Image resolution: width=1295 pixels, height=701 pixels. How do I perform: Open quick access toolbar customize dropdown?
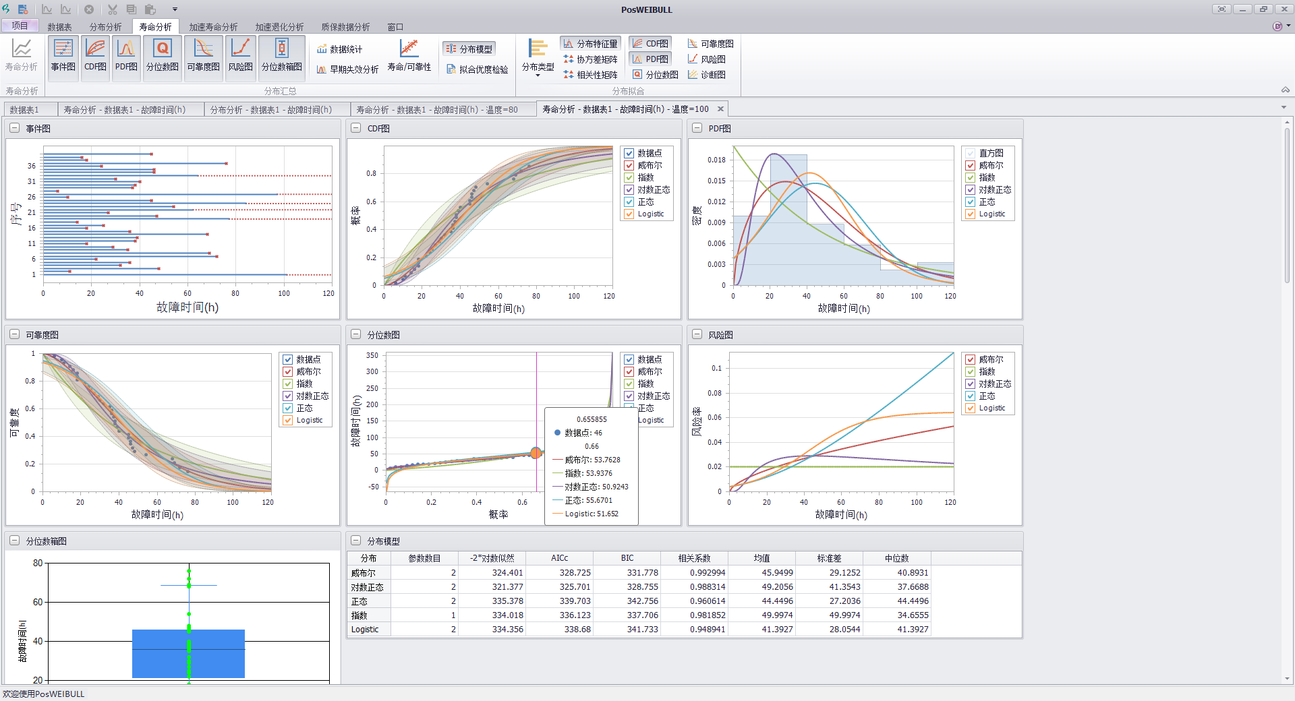[x=175, y=9]
